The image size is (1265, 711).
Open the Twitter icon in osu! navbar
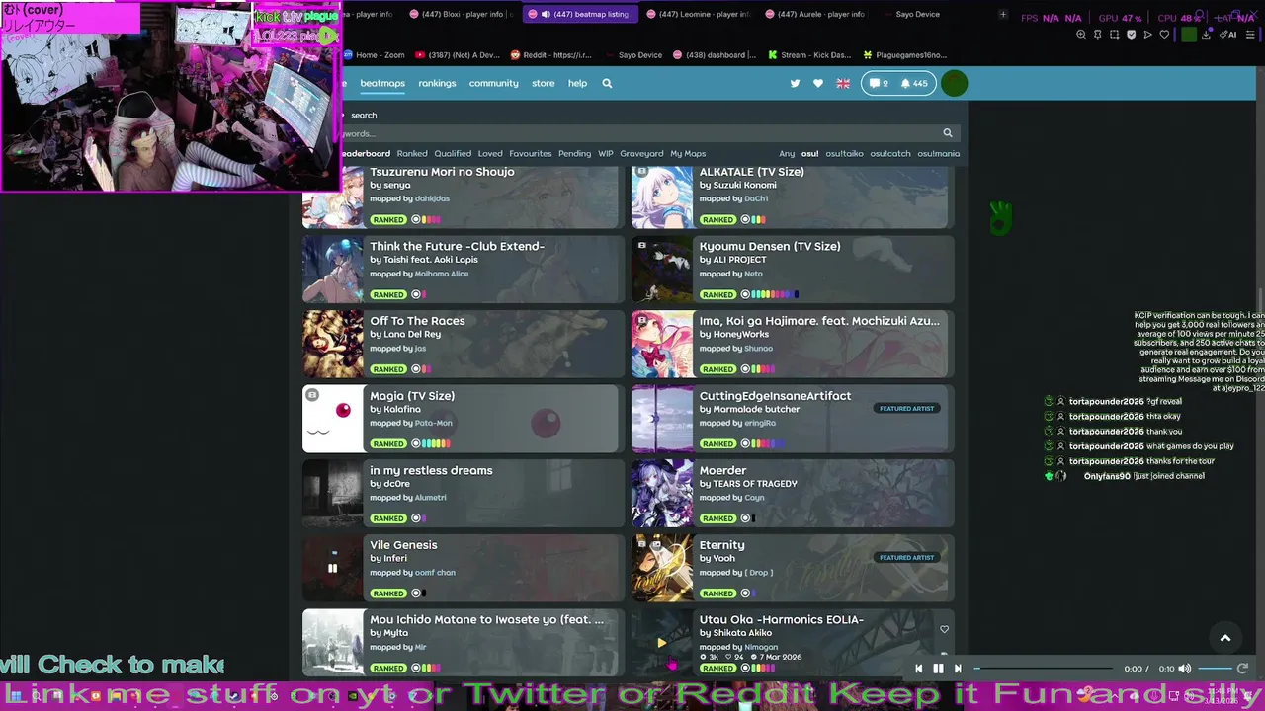[795, 84]
